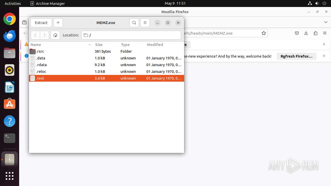Open Firefox extensions icon

click(315, 33)
